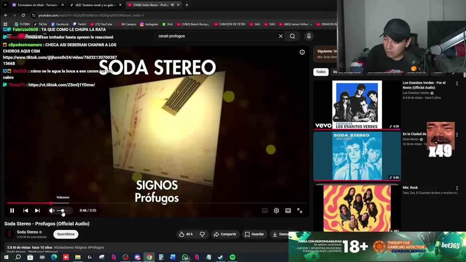Viewport: 466px width, 262px height.
Task: Open Instagram bookmark
Action: (x=149, y=24)
